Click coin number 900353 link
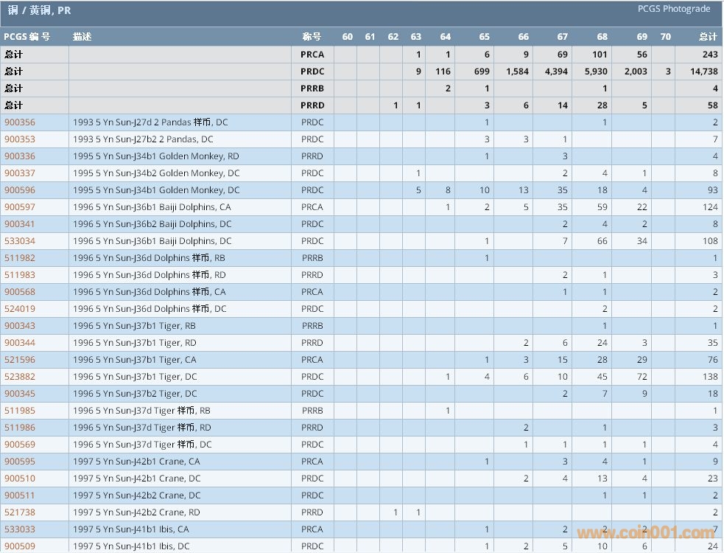 20,139
